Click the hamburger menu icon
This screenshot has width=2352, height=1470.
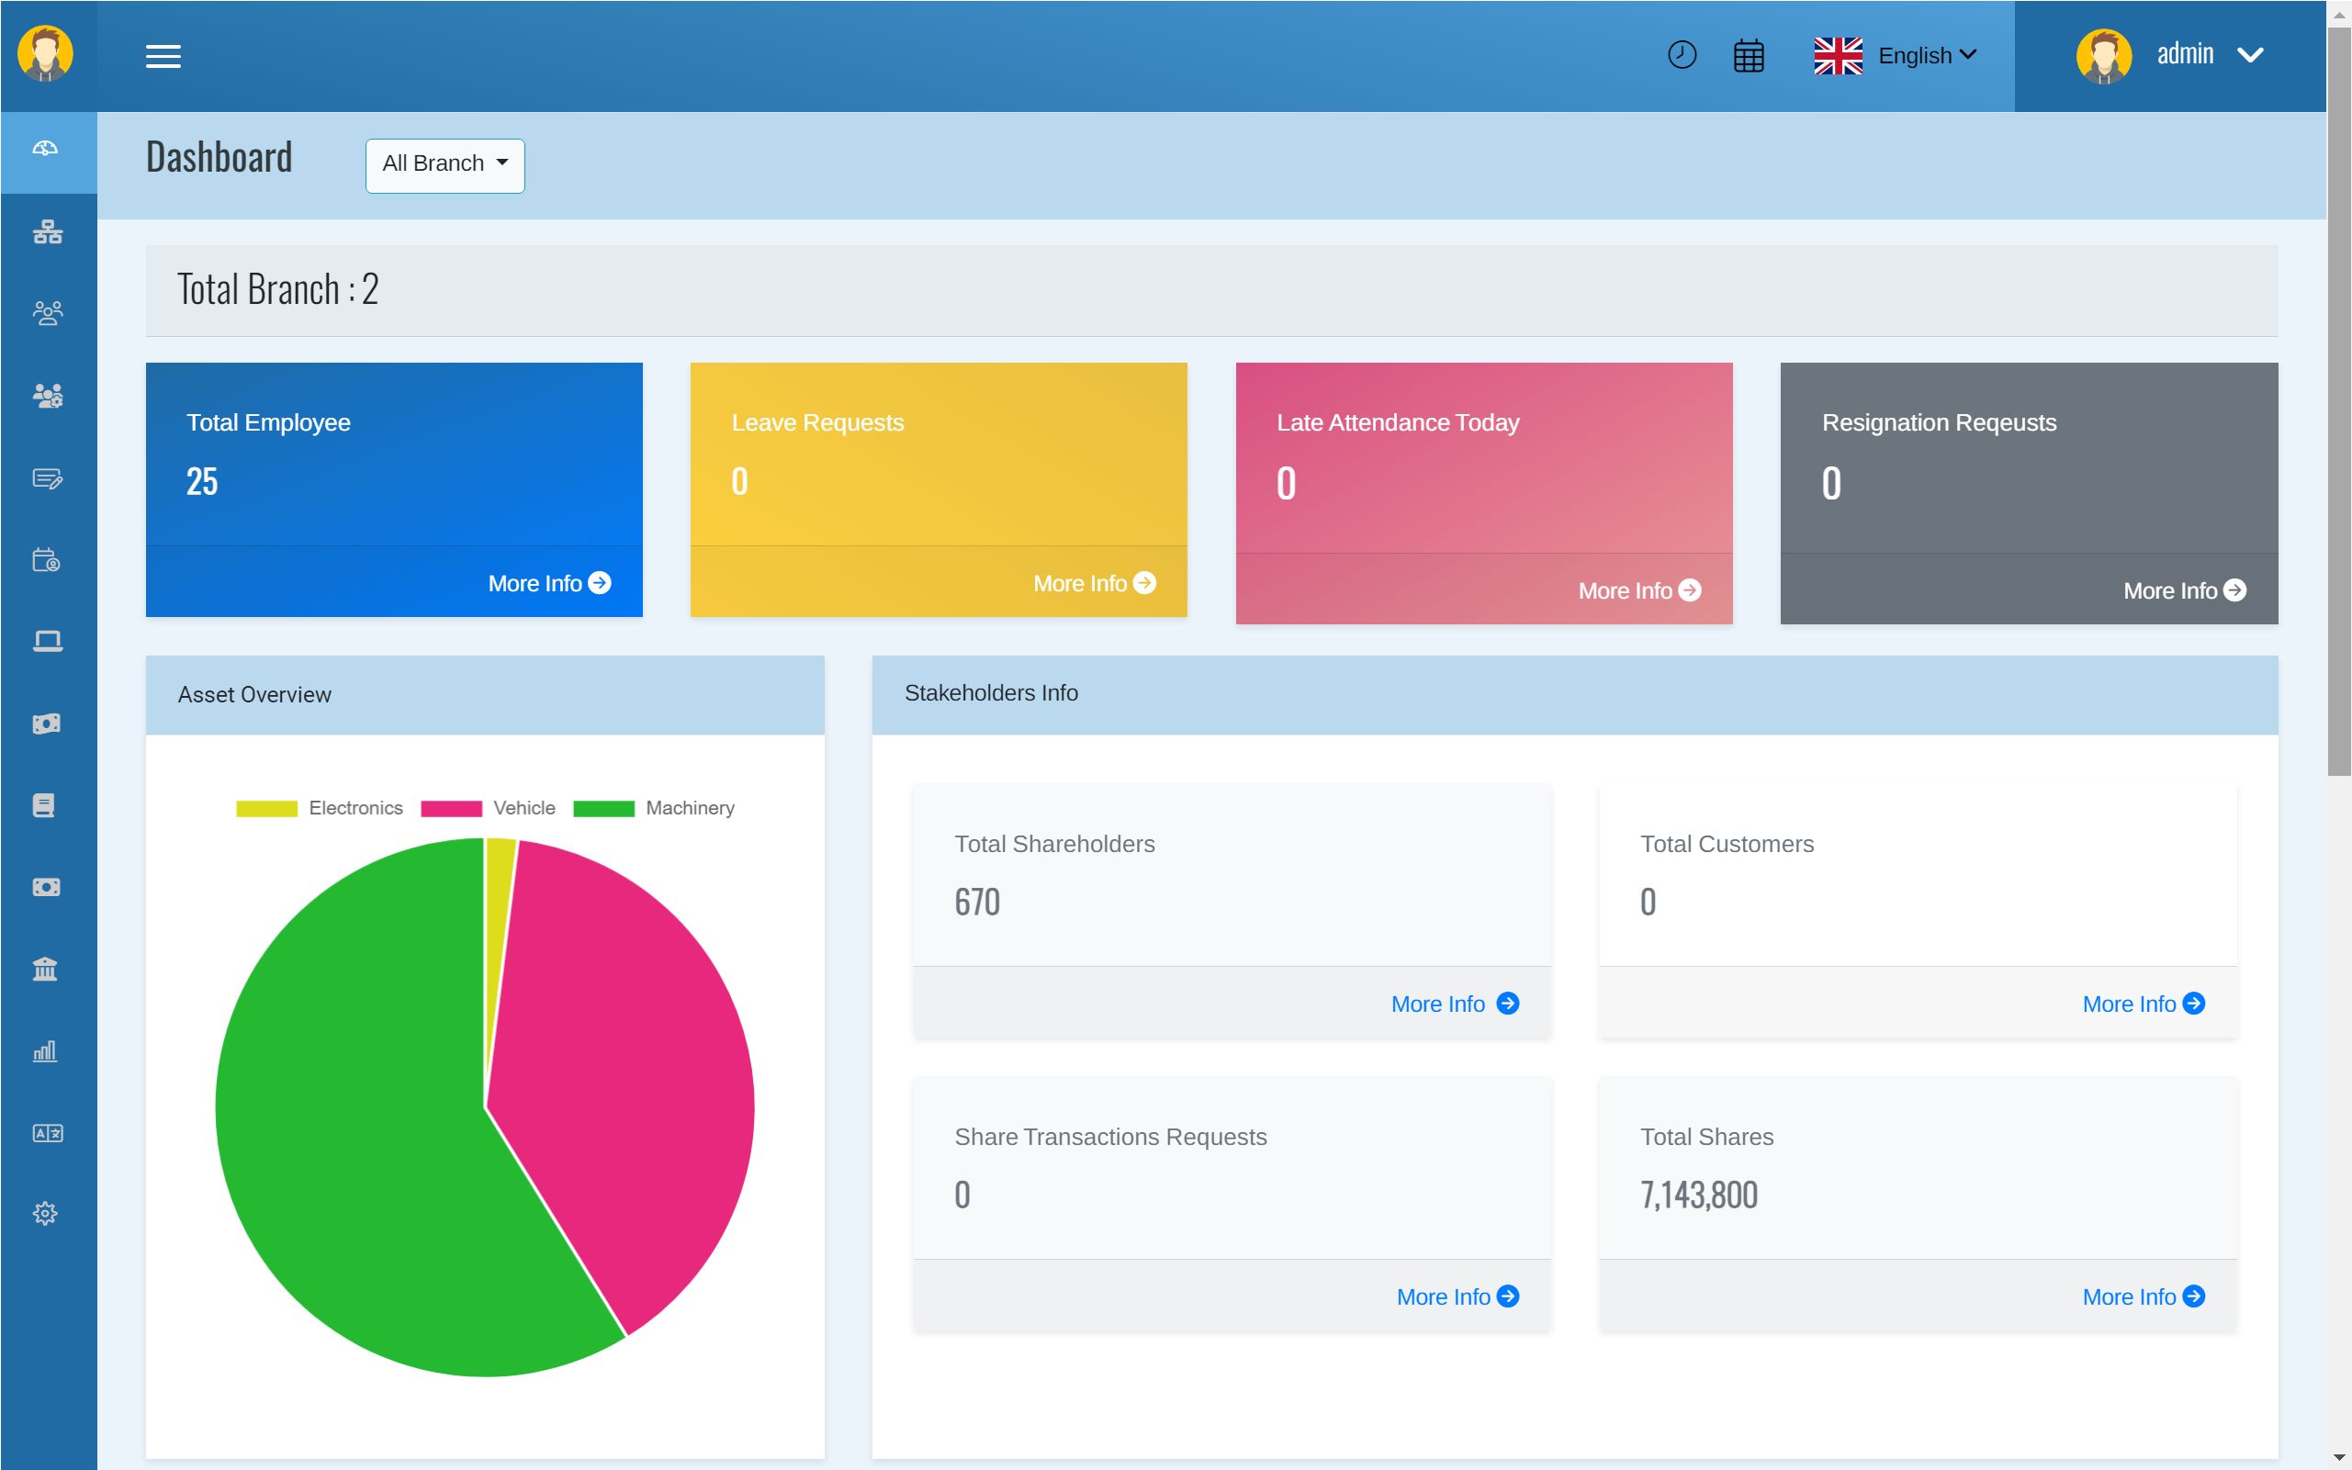163,56
